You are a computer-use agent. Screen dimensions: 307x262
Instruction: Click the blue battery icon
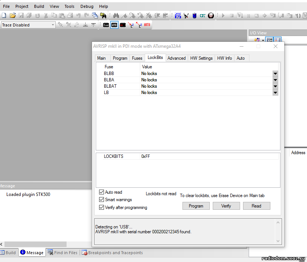(x=194, y=15)
